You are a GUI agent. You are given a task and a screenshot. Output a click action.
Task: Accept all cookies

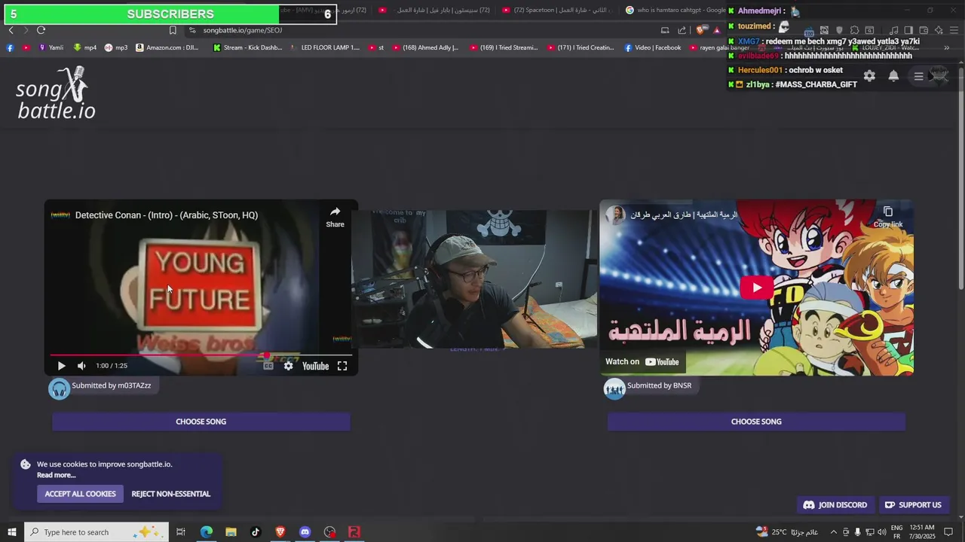pos(80,494)
